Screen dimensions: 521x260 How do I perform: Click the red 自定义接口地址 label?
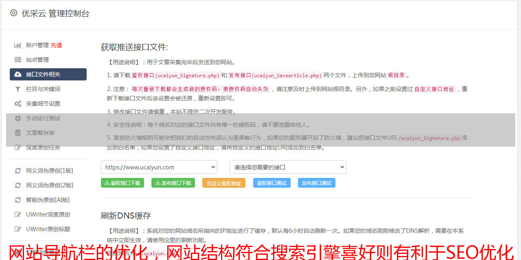(434, 89)
